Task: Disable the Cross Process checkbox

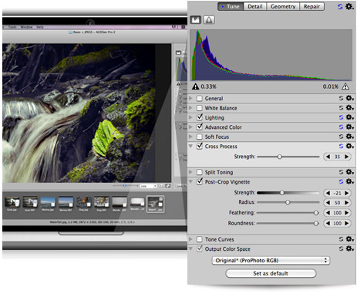Action: [x=200, y=146]
